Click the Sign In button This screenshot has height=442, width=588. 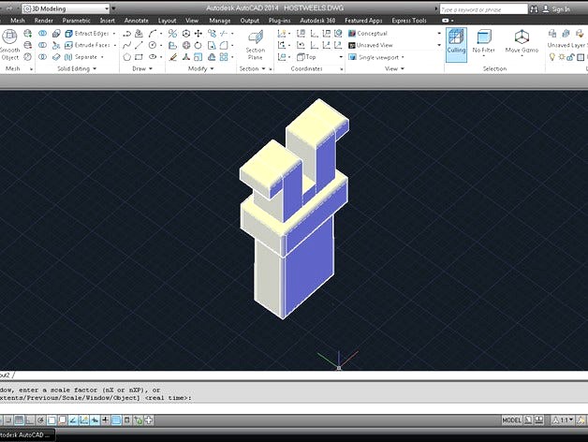[560, 8]
